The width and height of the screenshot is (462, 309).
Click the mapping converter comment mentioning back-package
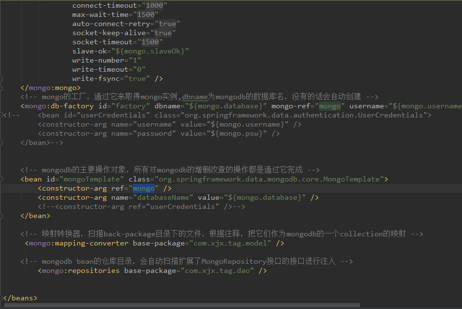pyautogui.click(x=222, y=234)
